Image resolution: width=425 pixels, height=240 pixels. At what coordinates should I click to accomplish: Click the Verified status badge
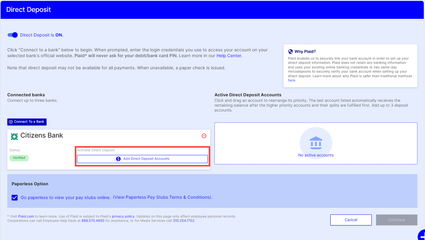pyautogui.click(x=19, y=158)
